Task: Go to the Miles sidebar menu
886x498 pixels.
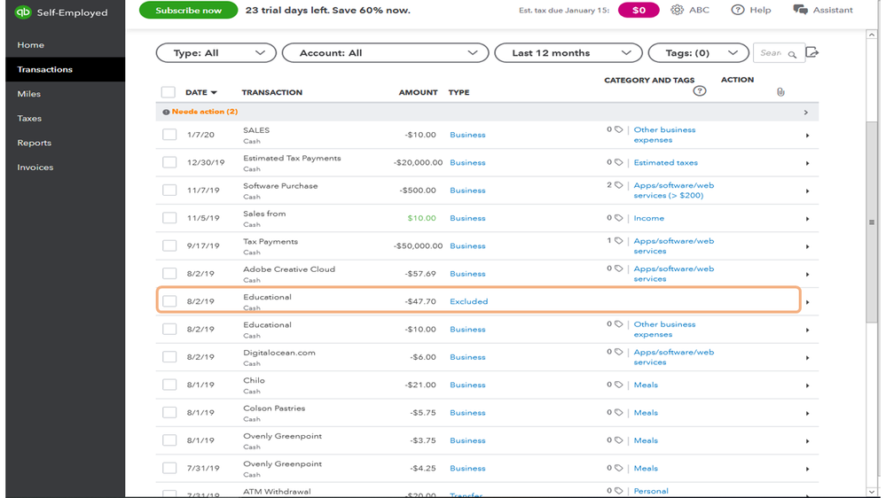Action: [29, 94]
